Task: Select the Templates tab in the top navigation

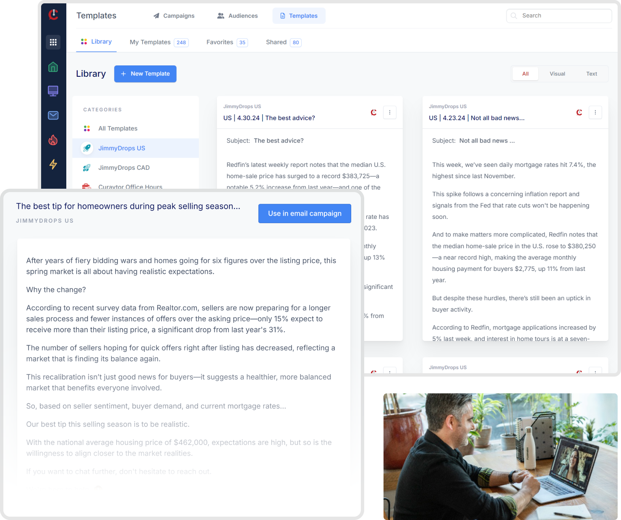Action: [x=299, y=16]
